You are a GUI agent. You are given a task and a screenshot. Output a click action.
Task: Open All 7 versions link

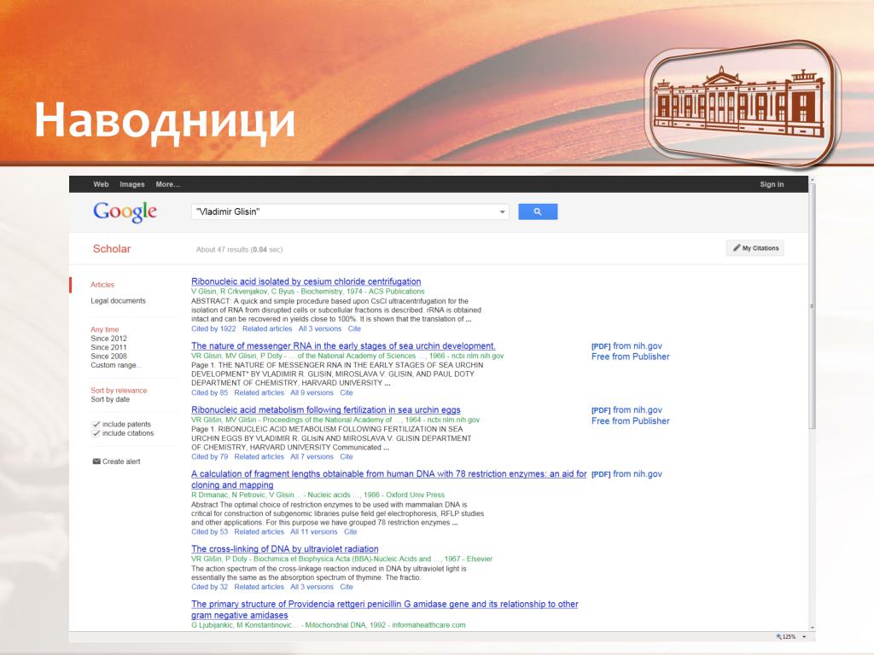point(312,457)
